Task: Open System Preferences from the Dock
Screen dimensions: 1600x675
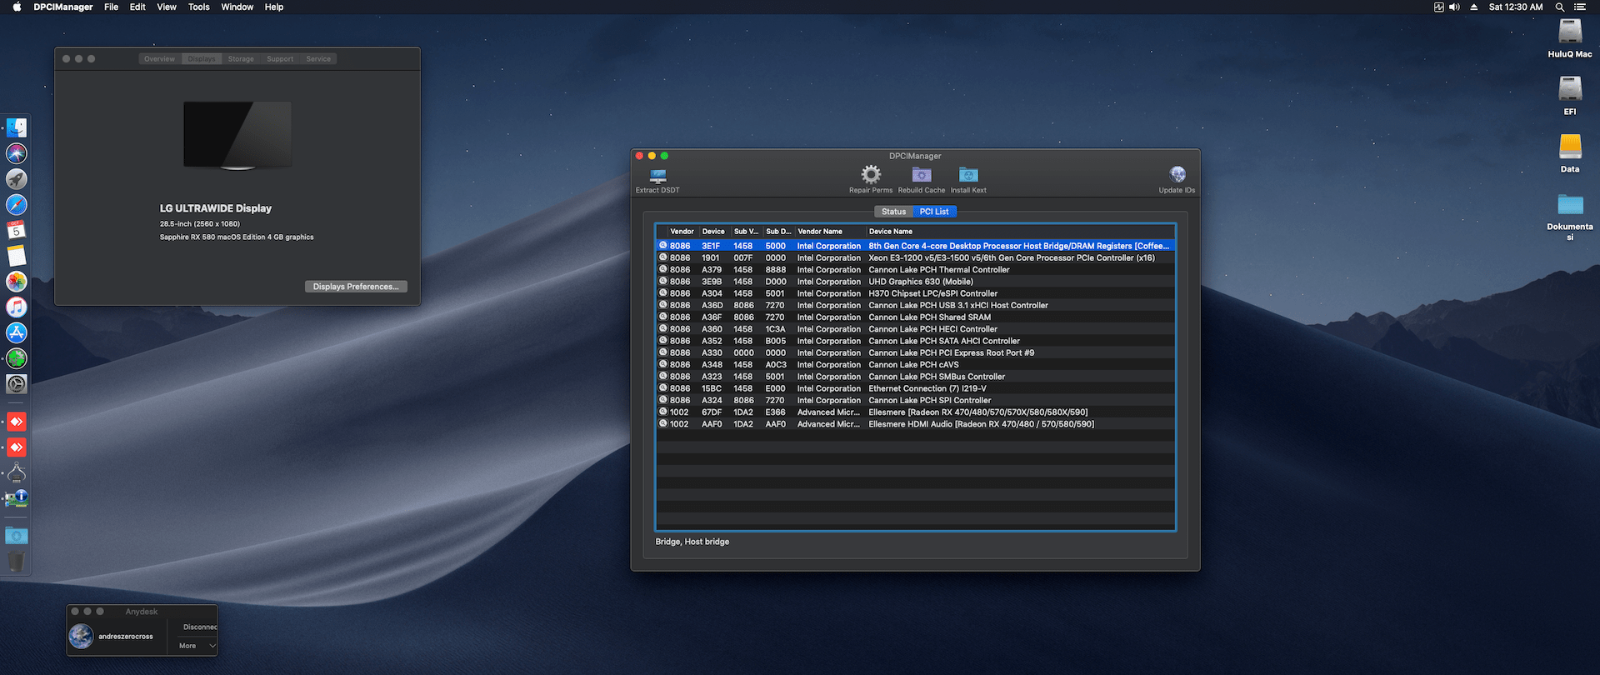Action: click(x=17, y=384)
